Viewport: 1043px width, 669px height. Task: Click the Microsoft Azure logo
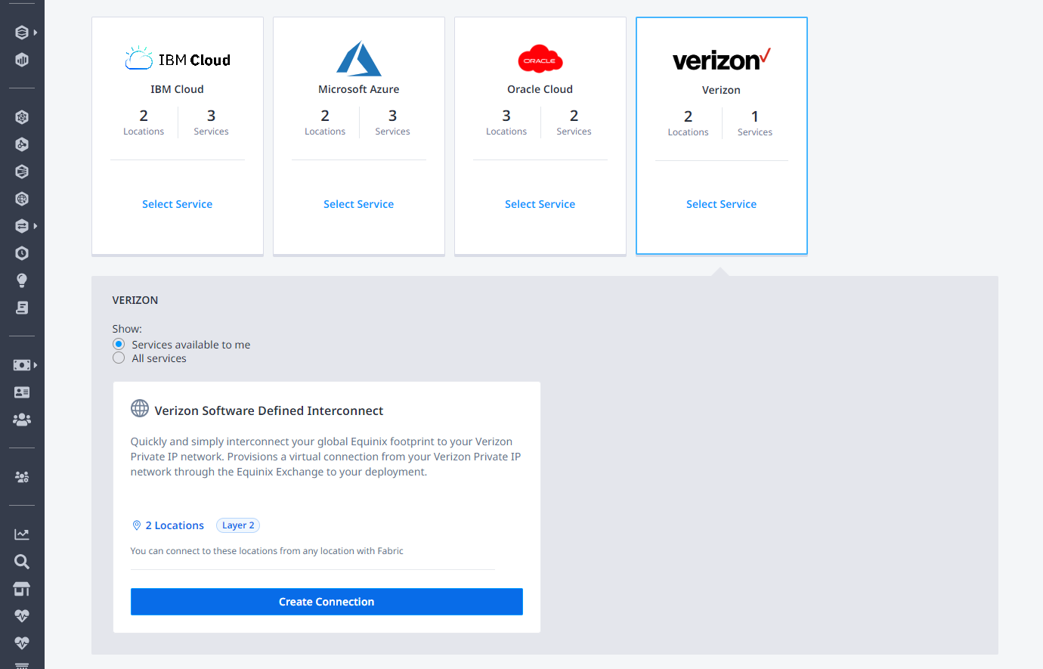[359, 59]
